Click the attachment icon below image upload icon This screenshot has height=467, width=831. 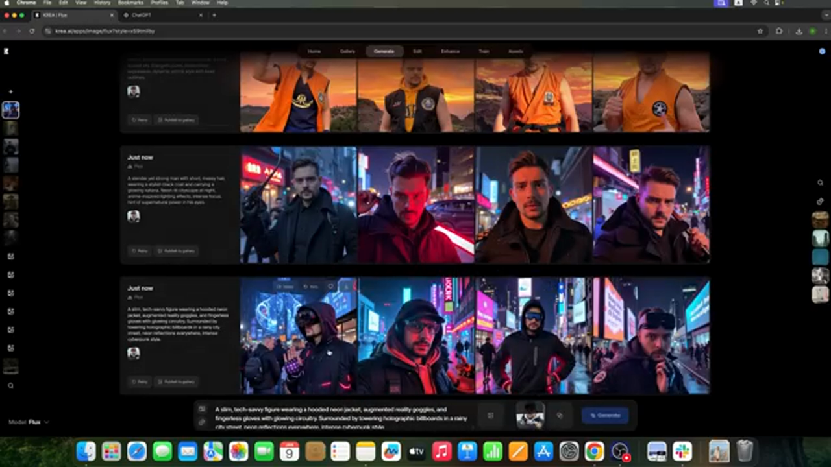coord(202,422)
